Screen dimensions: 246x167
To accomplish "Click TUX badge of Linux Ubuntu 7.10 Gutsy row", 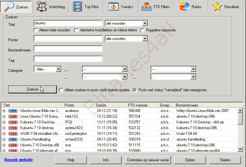I will click(x=13, y=117).
